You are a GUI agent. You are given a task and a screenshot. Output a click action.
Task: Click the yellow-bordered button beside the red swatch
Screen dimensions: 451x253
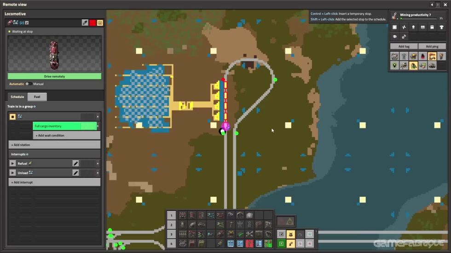tap(100, 22)
